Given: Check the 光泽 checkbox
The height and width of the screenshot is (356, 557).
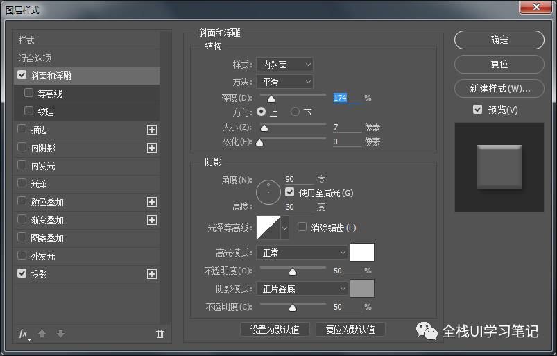Looking at the screenshot, I should tap(22, 183).
